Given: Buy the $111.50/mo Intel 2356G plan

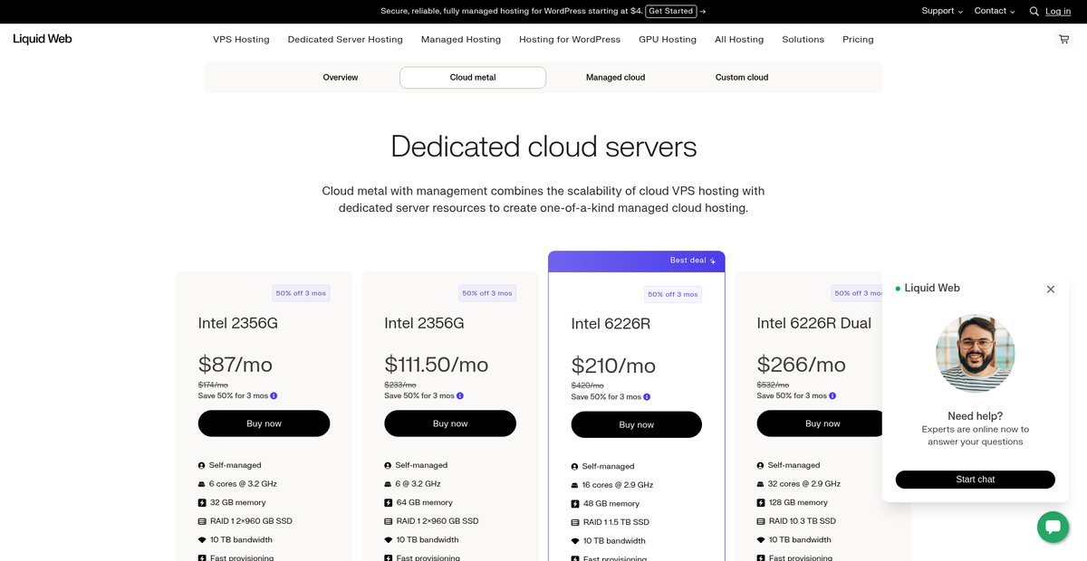Looking at the screenshot, I should 450,423.
